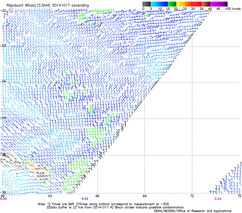Pick the orange 25-30 knots legend color

(189, 4)
